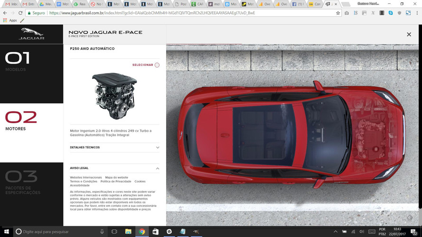422x237 pixels.
Task: Open the Acessibilidade link
Action: pyautogui.click(x=80, y=185)
